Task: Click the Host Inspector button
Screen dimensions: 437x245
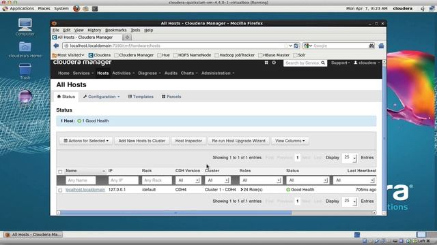Action: click(188, 141)
